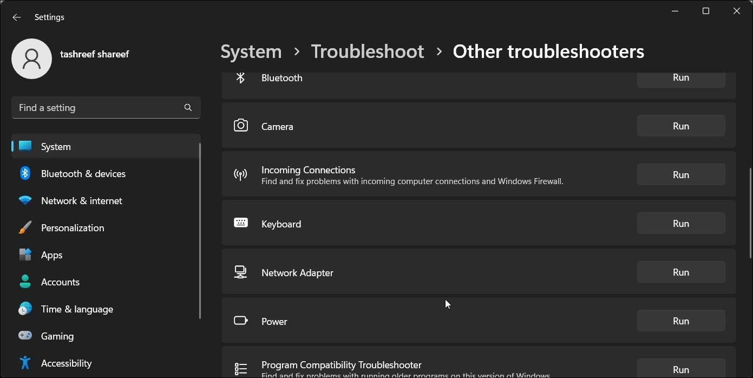
Task: Open the user profile avatar for tashreef shareef
Action: (x=31, y=58)
